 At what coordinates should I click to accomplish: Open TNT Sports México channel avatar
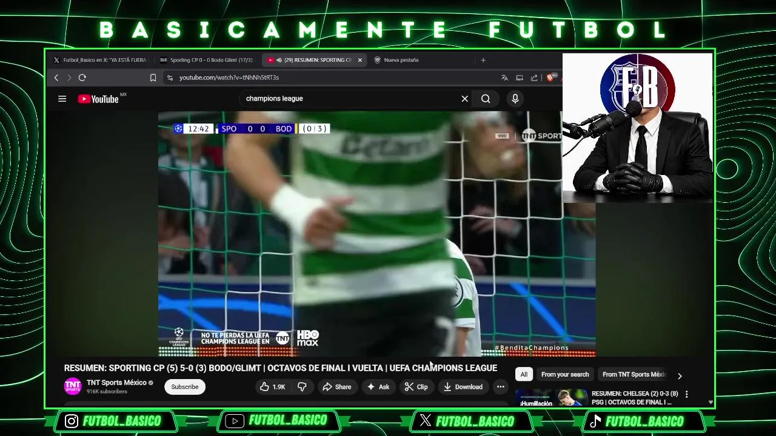(x=73, y=386)
